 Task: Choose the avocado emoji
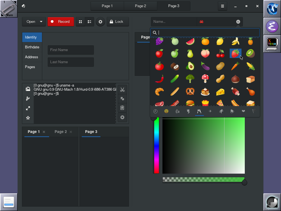(x=190, y=66)
